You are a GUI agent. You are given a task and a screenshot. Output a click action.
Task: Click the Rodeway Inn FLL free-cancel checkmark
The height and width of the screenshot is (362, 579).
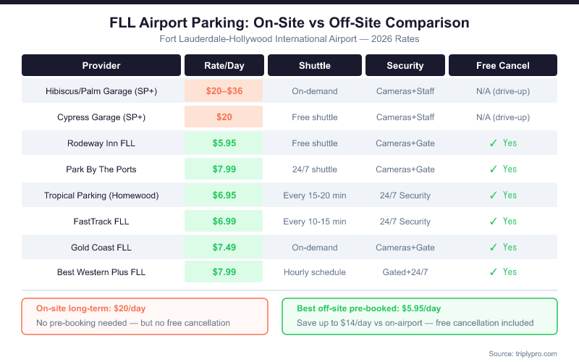493,143
